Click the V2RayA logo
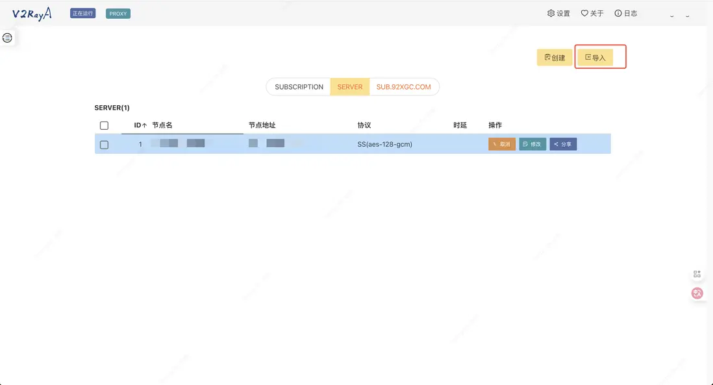 point(32,14)
